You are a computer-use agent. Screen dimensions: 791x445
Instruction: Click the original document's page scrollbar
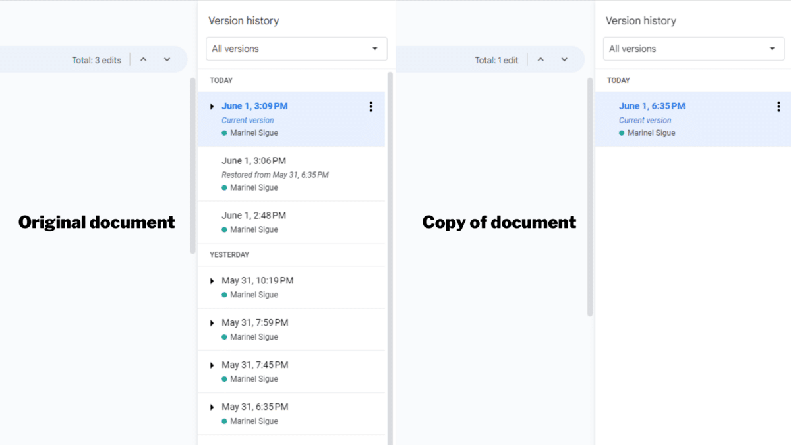click(192, 165)
